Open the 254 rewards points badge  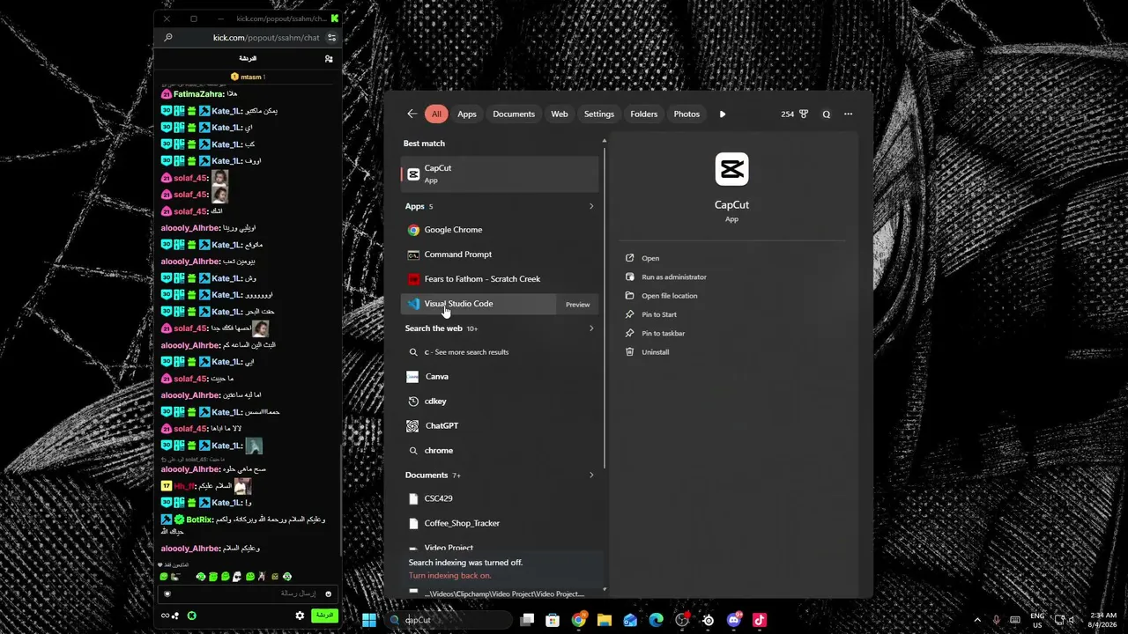click(794, 114)
